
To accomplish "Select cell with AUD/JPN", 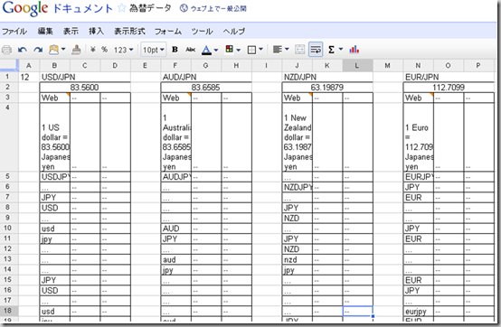I will tap(175, 77).
